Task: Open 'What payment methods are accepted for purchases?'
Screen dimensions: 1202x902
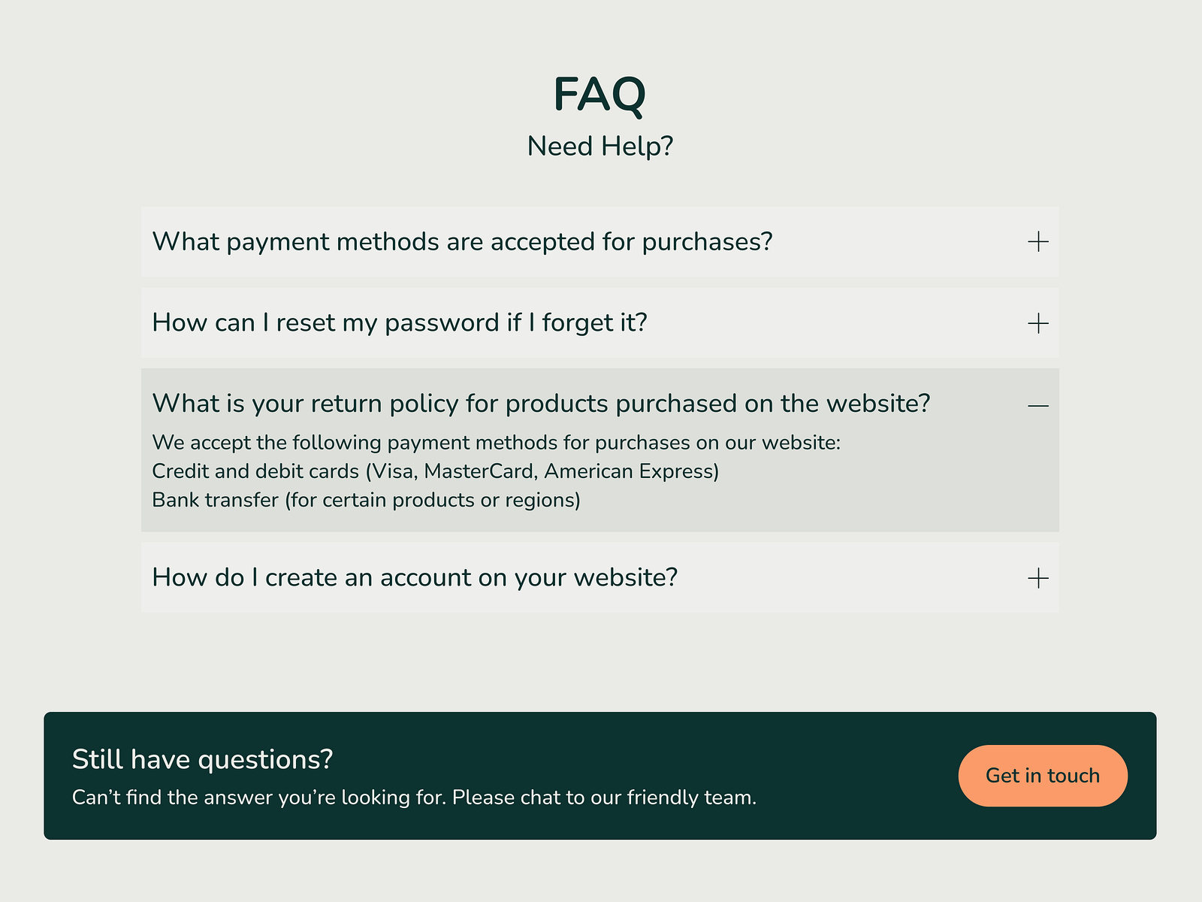Action: (462, 241)
